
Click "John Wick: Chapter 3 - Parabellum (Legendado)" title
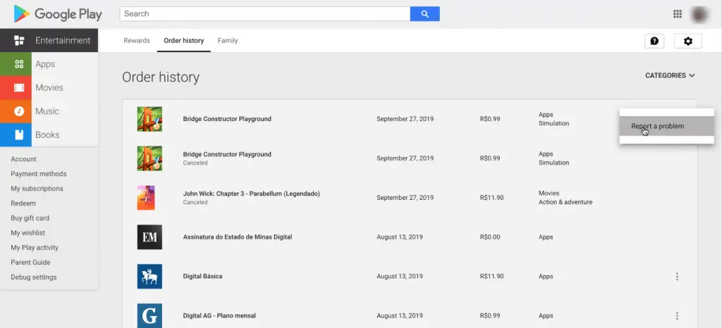click(252, 194)
